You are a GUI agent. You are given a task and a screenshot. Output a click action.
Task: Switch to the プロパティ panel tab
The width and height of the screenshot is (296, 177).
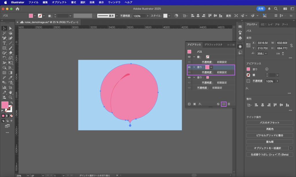pos(252,24)
